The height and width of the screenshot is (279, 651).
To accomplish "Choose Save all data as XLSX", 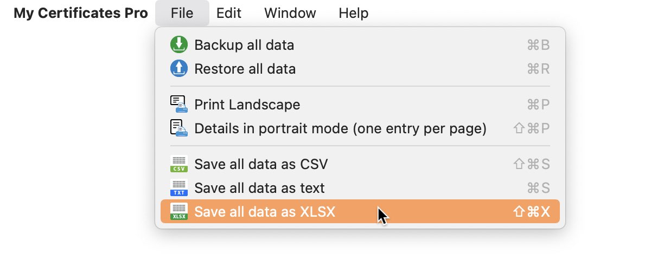I will (360, 211).
